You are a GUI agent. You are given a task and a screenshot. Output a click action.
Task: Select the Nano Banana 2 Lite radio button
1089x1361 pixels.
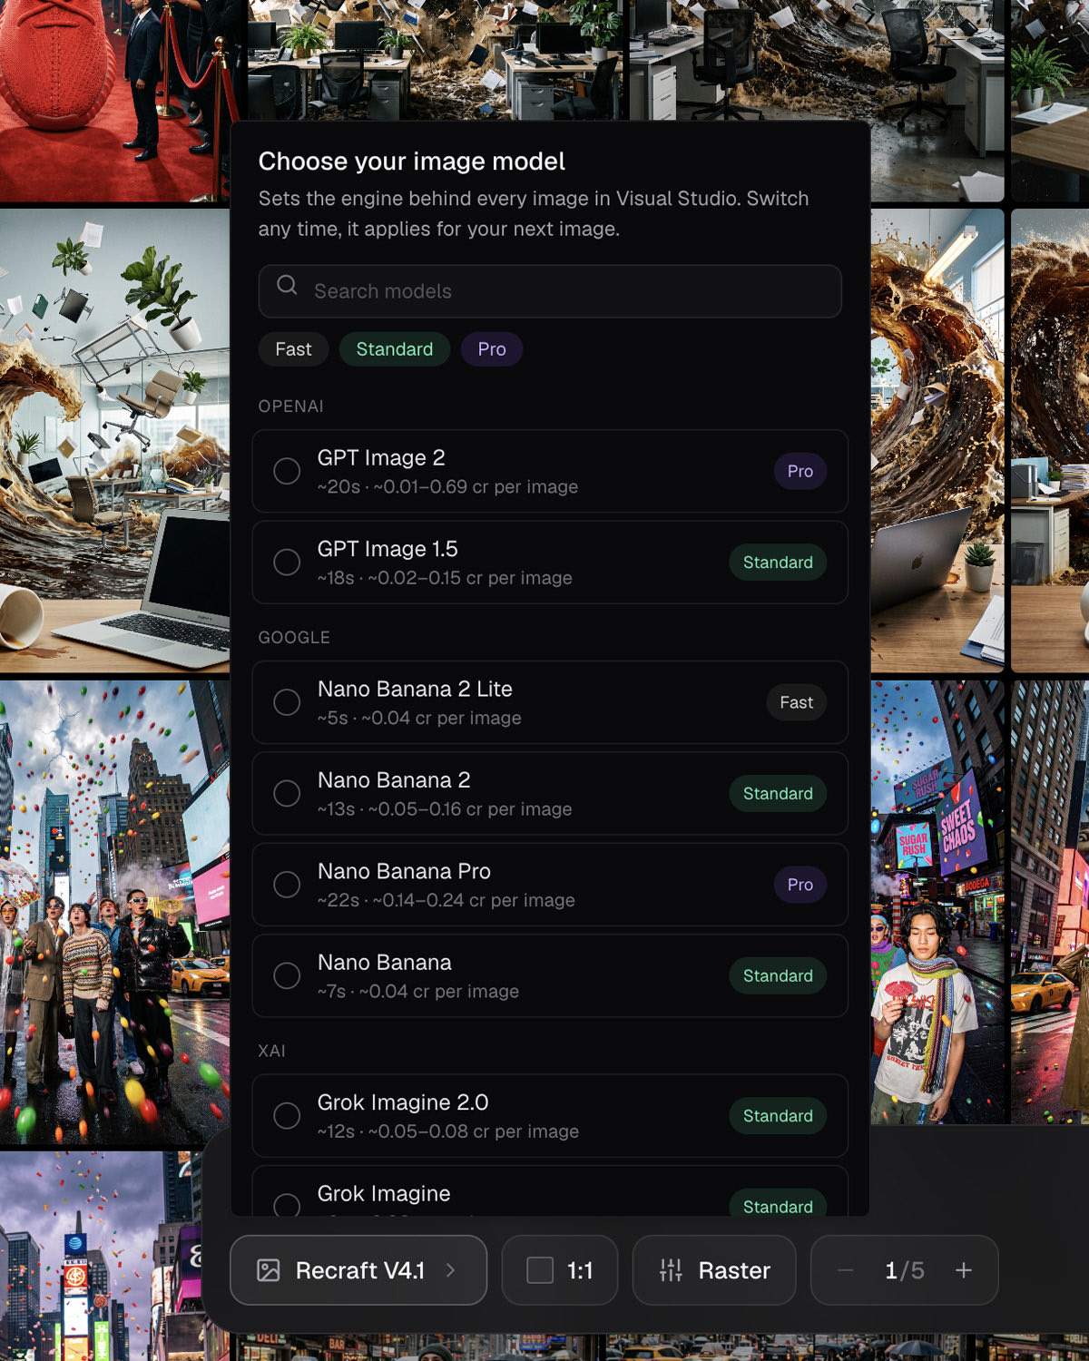click(x=287, y=702)
